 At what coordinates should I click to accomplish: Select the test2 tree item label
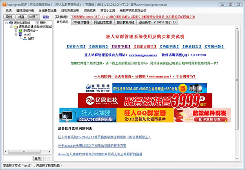click(x=27, y=35)
